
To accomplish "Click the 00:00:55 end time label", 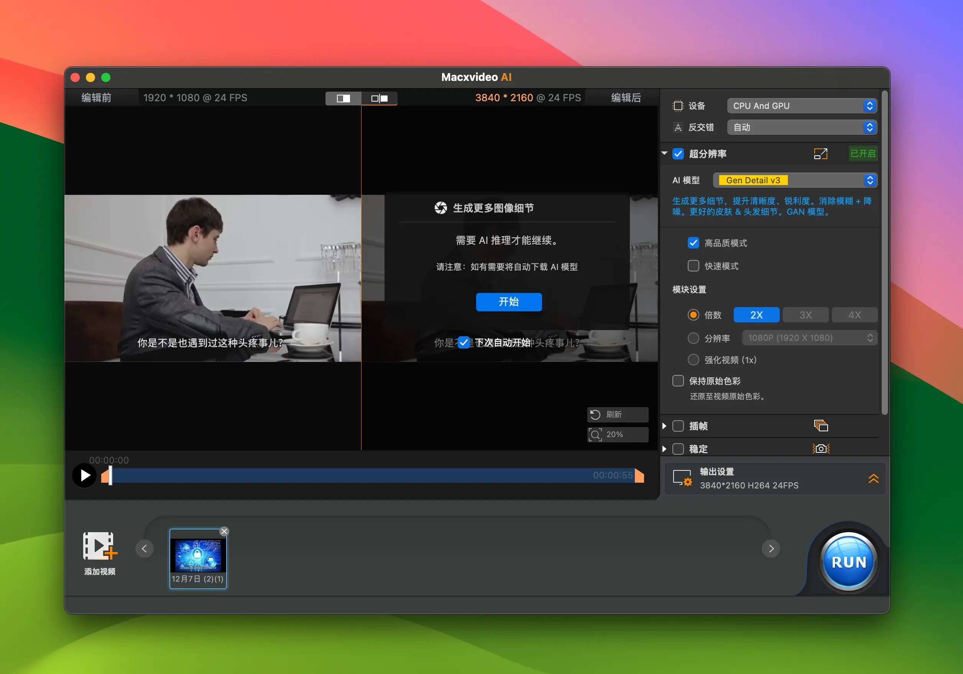I will click(x=613, y=475).
